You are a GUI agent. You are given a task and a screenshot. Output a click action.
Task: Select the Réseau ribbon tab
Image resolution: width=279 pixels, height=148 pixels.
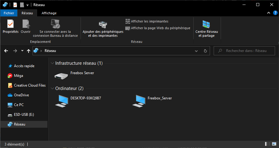[x=27, y=13]
